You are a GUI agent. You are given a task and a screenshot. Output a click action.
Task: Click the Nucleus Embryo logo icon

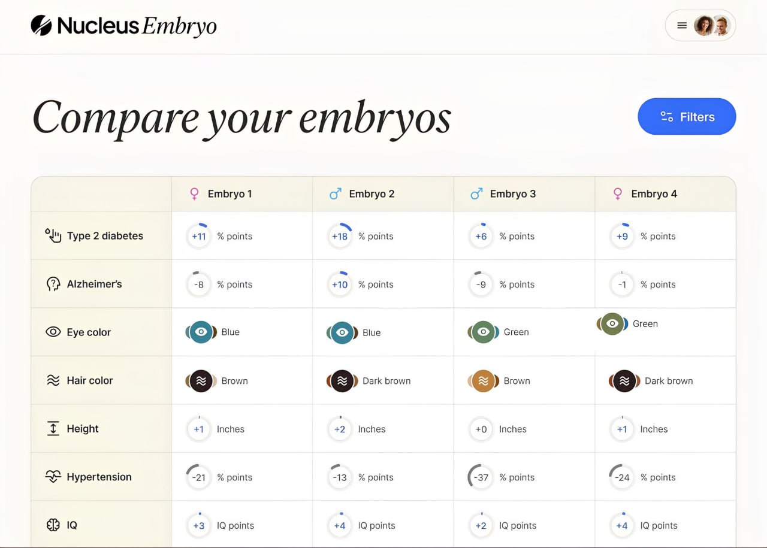[41, 26]
